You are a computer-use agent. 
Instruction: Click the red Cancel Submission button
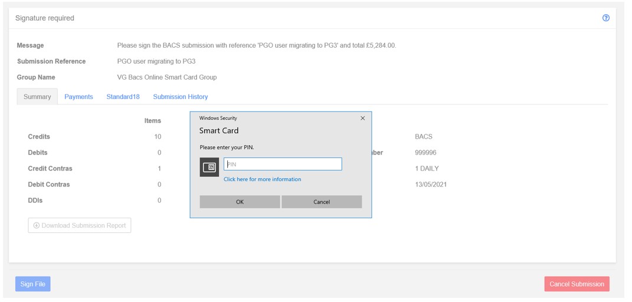[x=577, y=284]
